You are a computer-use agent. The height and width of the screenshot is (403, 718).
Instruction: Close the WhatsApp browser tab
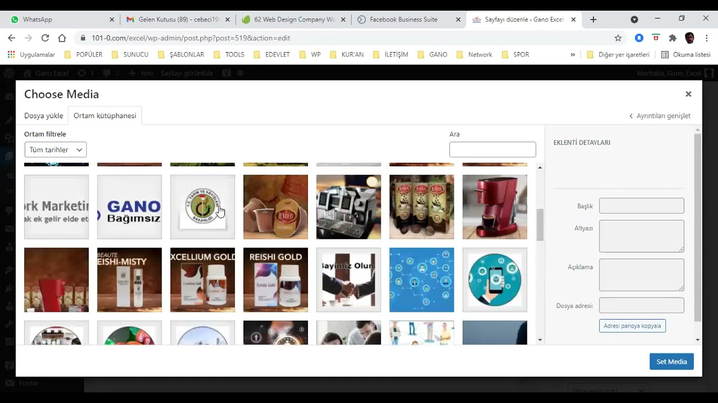pyautogui.click(x=112, y=20)
